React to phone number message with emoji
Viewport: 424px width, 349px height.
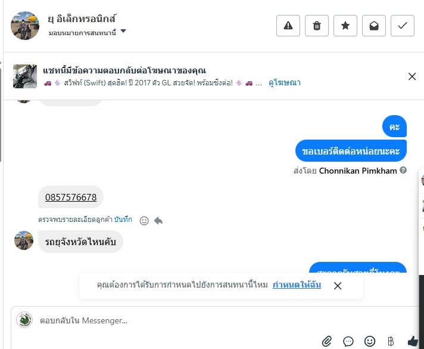coord(144,221)
